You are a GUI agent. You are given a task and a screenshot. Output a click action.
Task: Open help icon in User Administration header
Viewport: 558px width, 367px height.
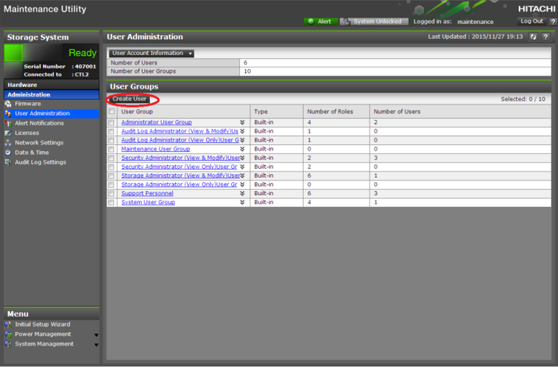pos(546,37)
